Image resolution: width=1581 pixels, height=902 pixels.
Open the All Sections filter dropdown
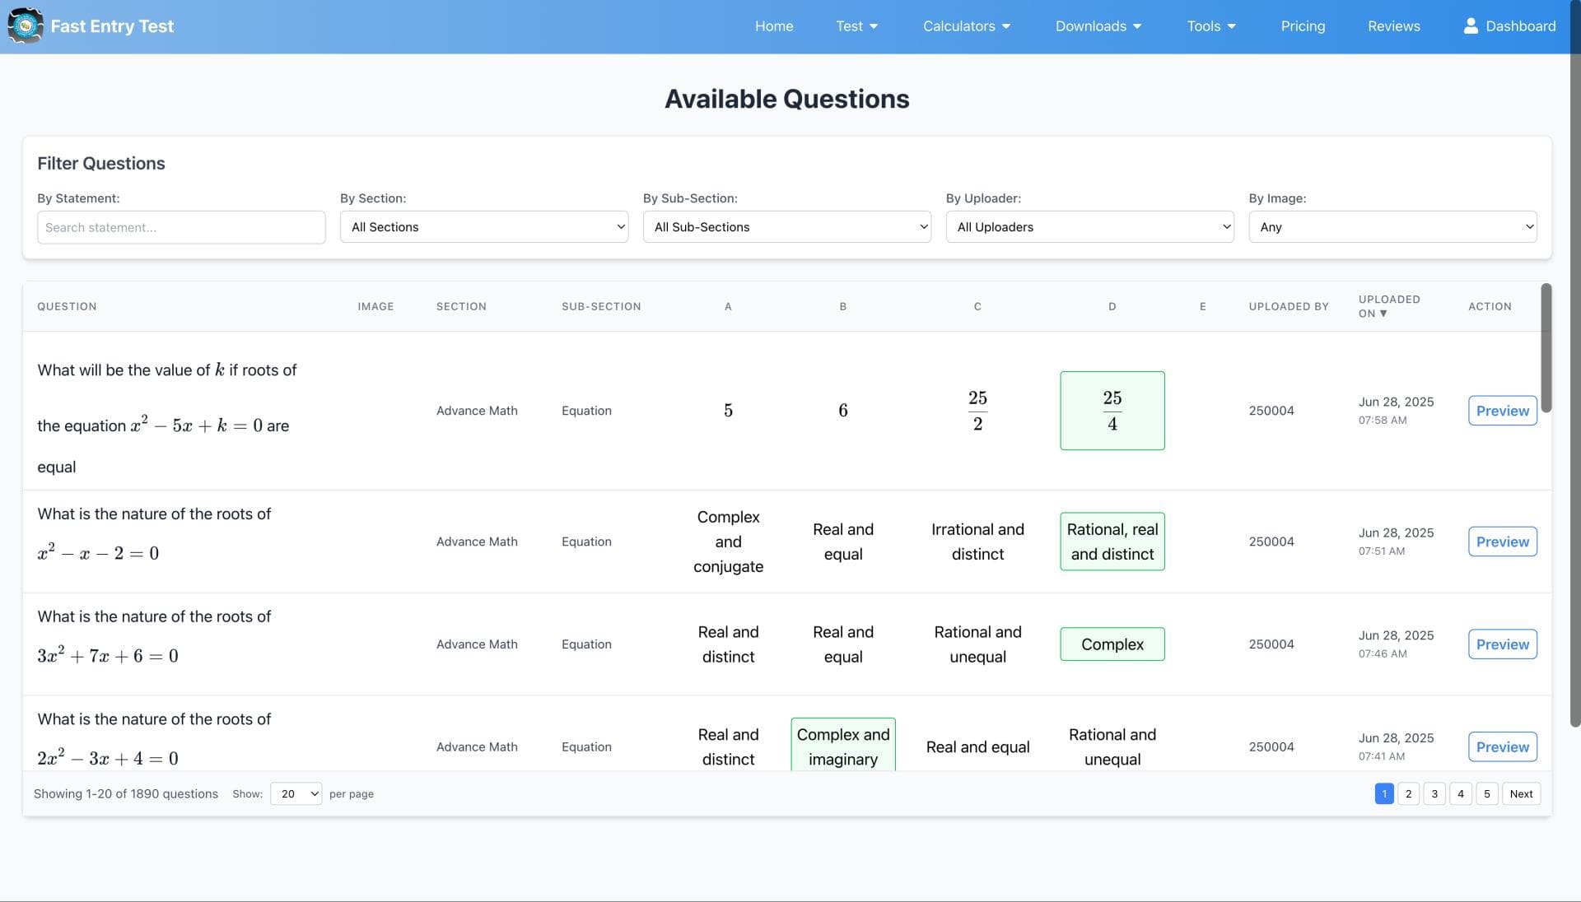point(484,227)
